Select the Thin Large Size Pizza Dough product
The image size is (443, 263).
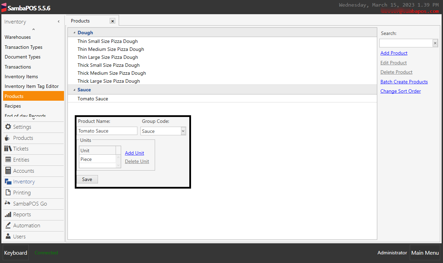(x=107, y=57)
